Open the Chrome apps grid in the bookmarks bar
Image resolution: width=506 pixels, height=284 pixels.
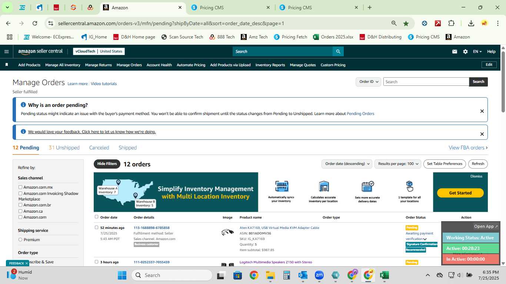10,37
